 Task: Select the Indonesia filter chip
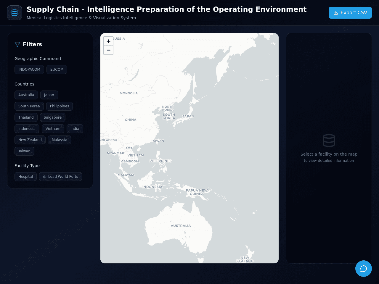[x=27, y=129]
